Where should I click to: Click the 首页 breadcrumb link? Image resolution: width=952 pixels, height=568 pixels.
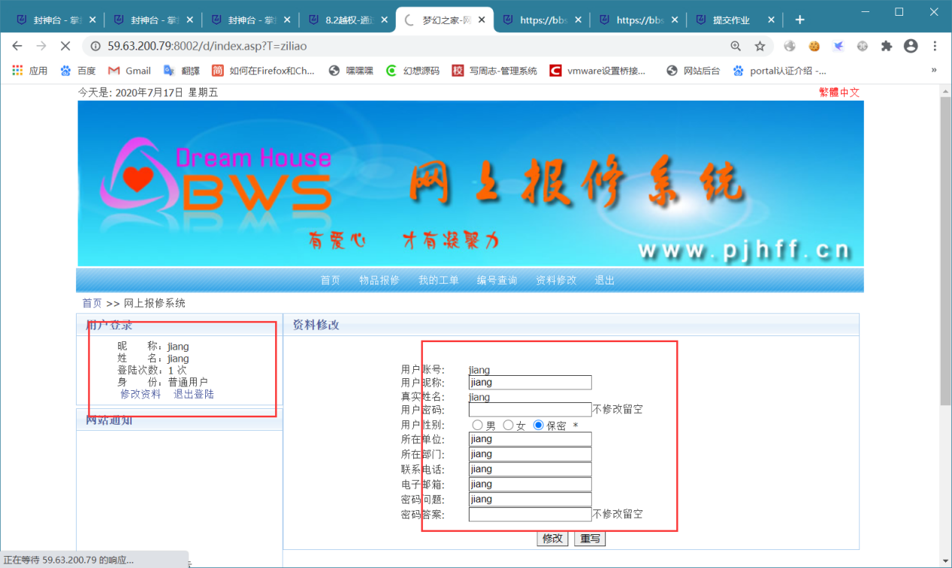(x=92, y=303)
